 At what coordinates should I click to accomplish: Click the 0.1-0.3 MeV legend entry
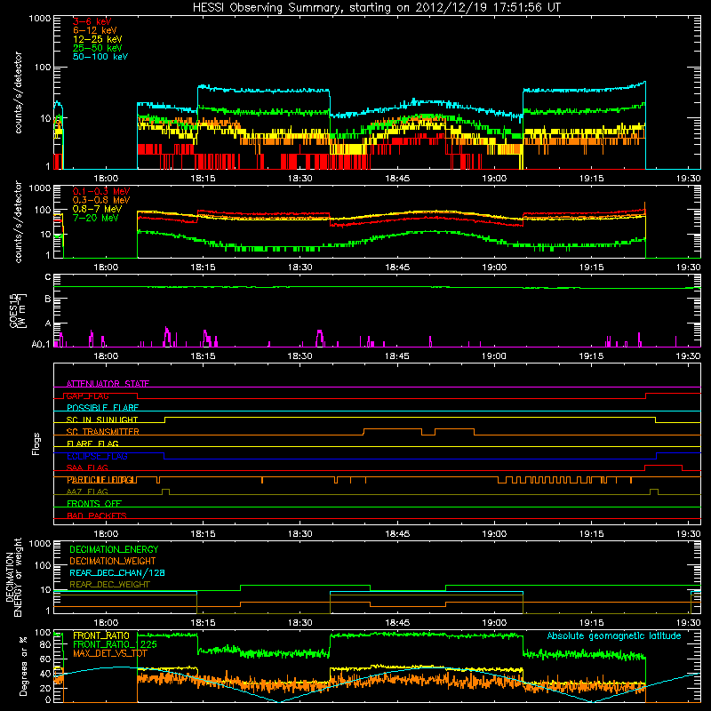pyautogui.click(x=101, y=191)
